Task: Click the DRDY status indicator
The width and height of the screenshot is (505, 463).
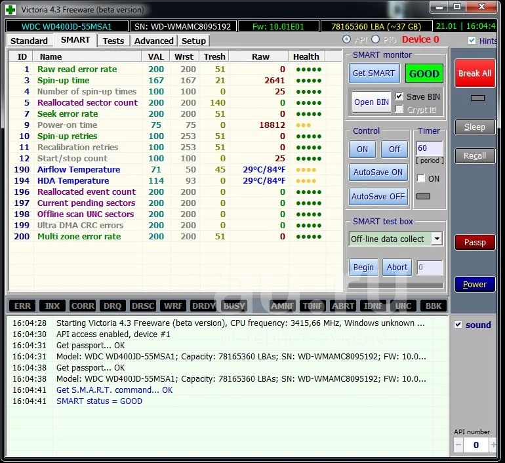Action: [x=204, y=306]
